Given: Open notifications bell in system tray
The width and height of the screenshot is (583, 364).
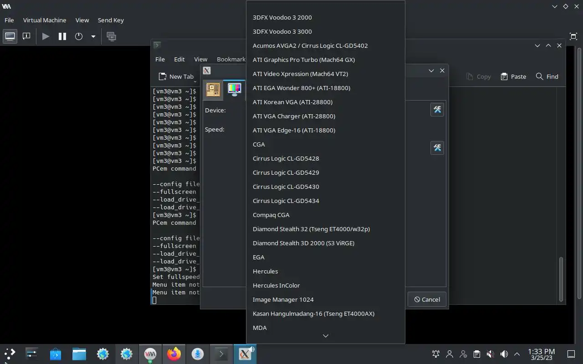Looking at the screenshot, I should click(x=436, y=354).
